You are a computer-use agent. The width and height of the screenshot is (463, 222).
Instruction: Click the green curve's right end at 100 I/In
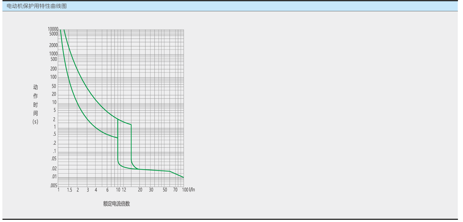click(183, 177)
